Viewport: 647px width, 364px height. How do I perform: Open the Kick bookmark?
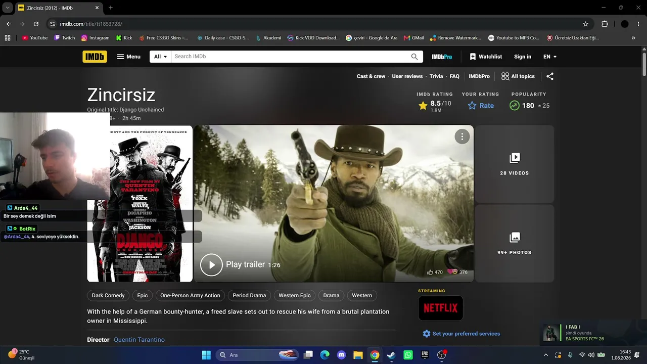click(x=124, y=38)
